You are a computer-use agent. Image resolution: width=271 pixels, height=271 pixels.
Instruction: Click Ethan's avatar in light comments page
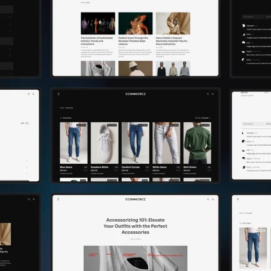coord(243,167)
